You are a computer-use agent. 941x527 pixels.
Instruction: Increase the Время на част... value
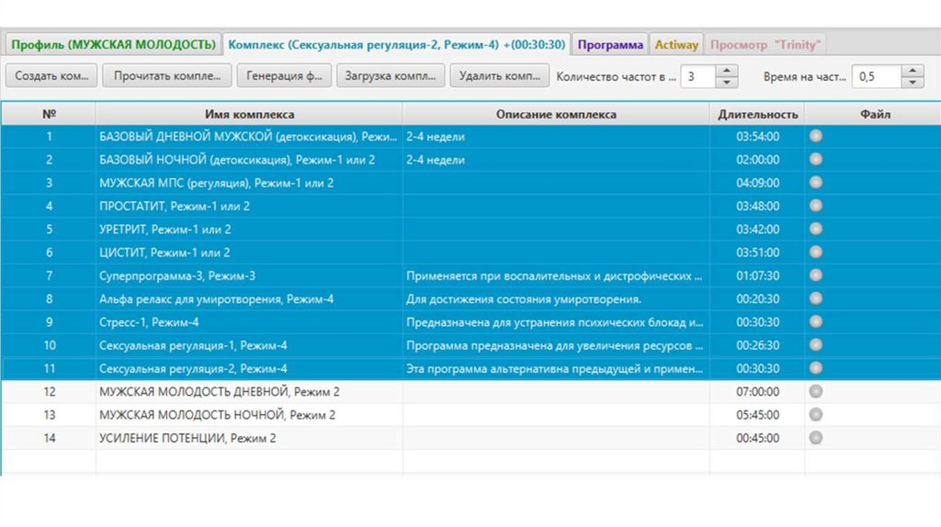pyautogui.click(x=913, y=71)
